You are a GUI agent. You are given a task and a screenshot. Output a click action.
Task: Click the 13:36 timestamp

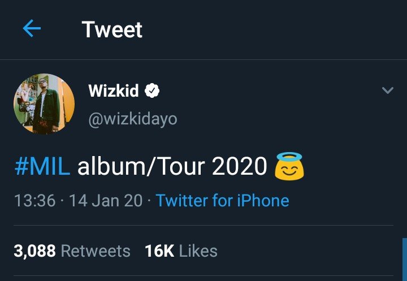coord(33,201)
